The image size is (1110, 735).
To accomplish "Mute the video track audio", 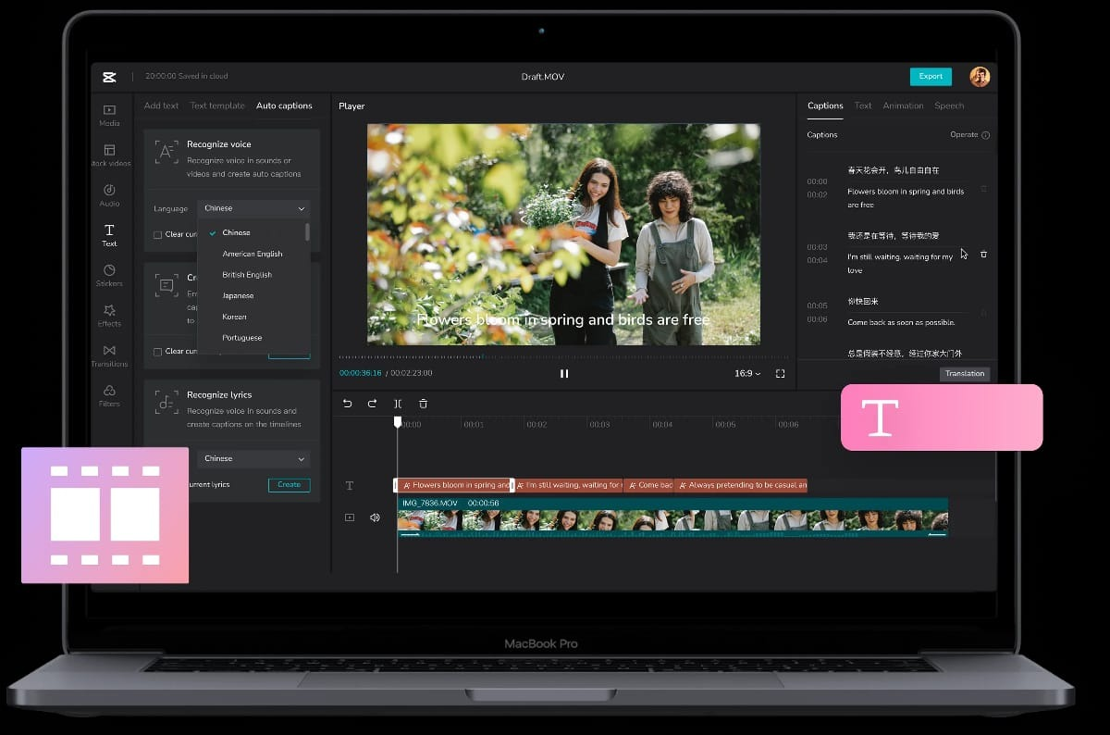I will point(375,517).
